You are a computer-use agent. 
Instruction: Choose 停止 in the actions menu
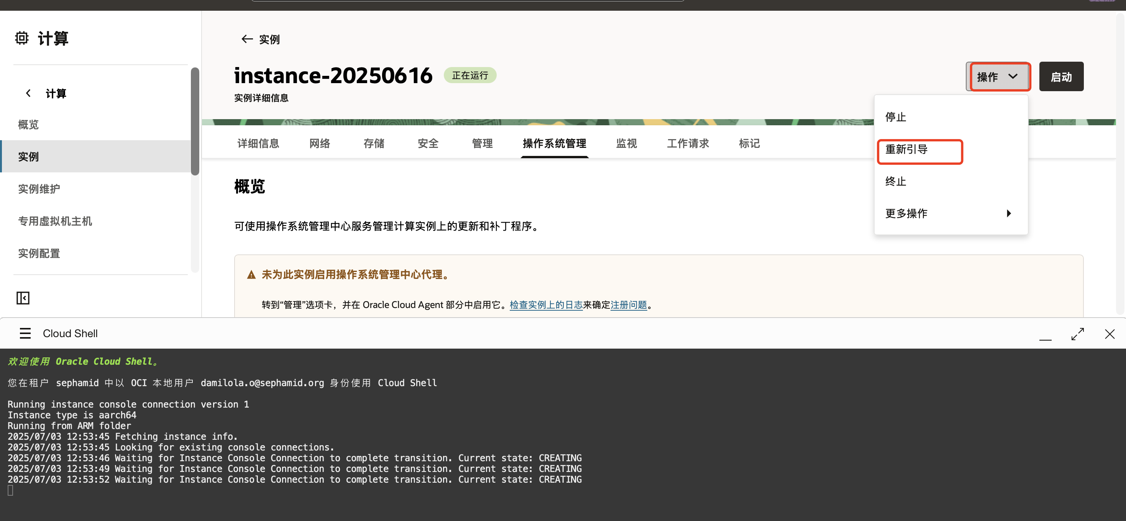click(896, 117)
